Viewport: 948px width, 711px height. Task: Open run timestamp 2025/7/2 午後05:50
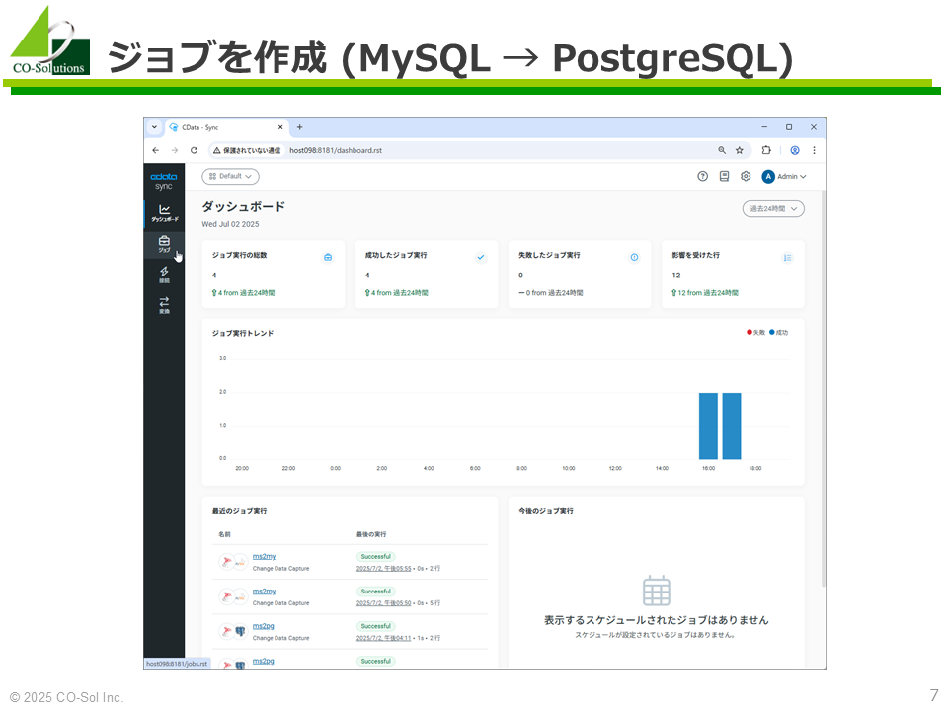pos(384,603)
